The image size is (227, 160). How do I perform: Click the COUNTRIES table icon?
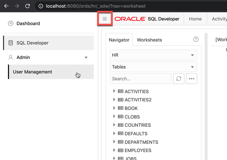121,125
